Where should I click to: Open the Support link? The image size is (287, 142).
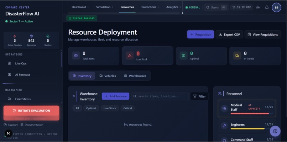click(11, 125)
